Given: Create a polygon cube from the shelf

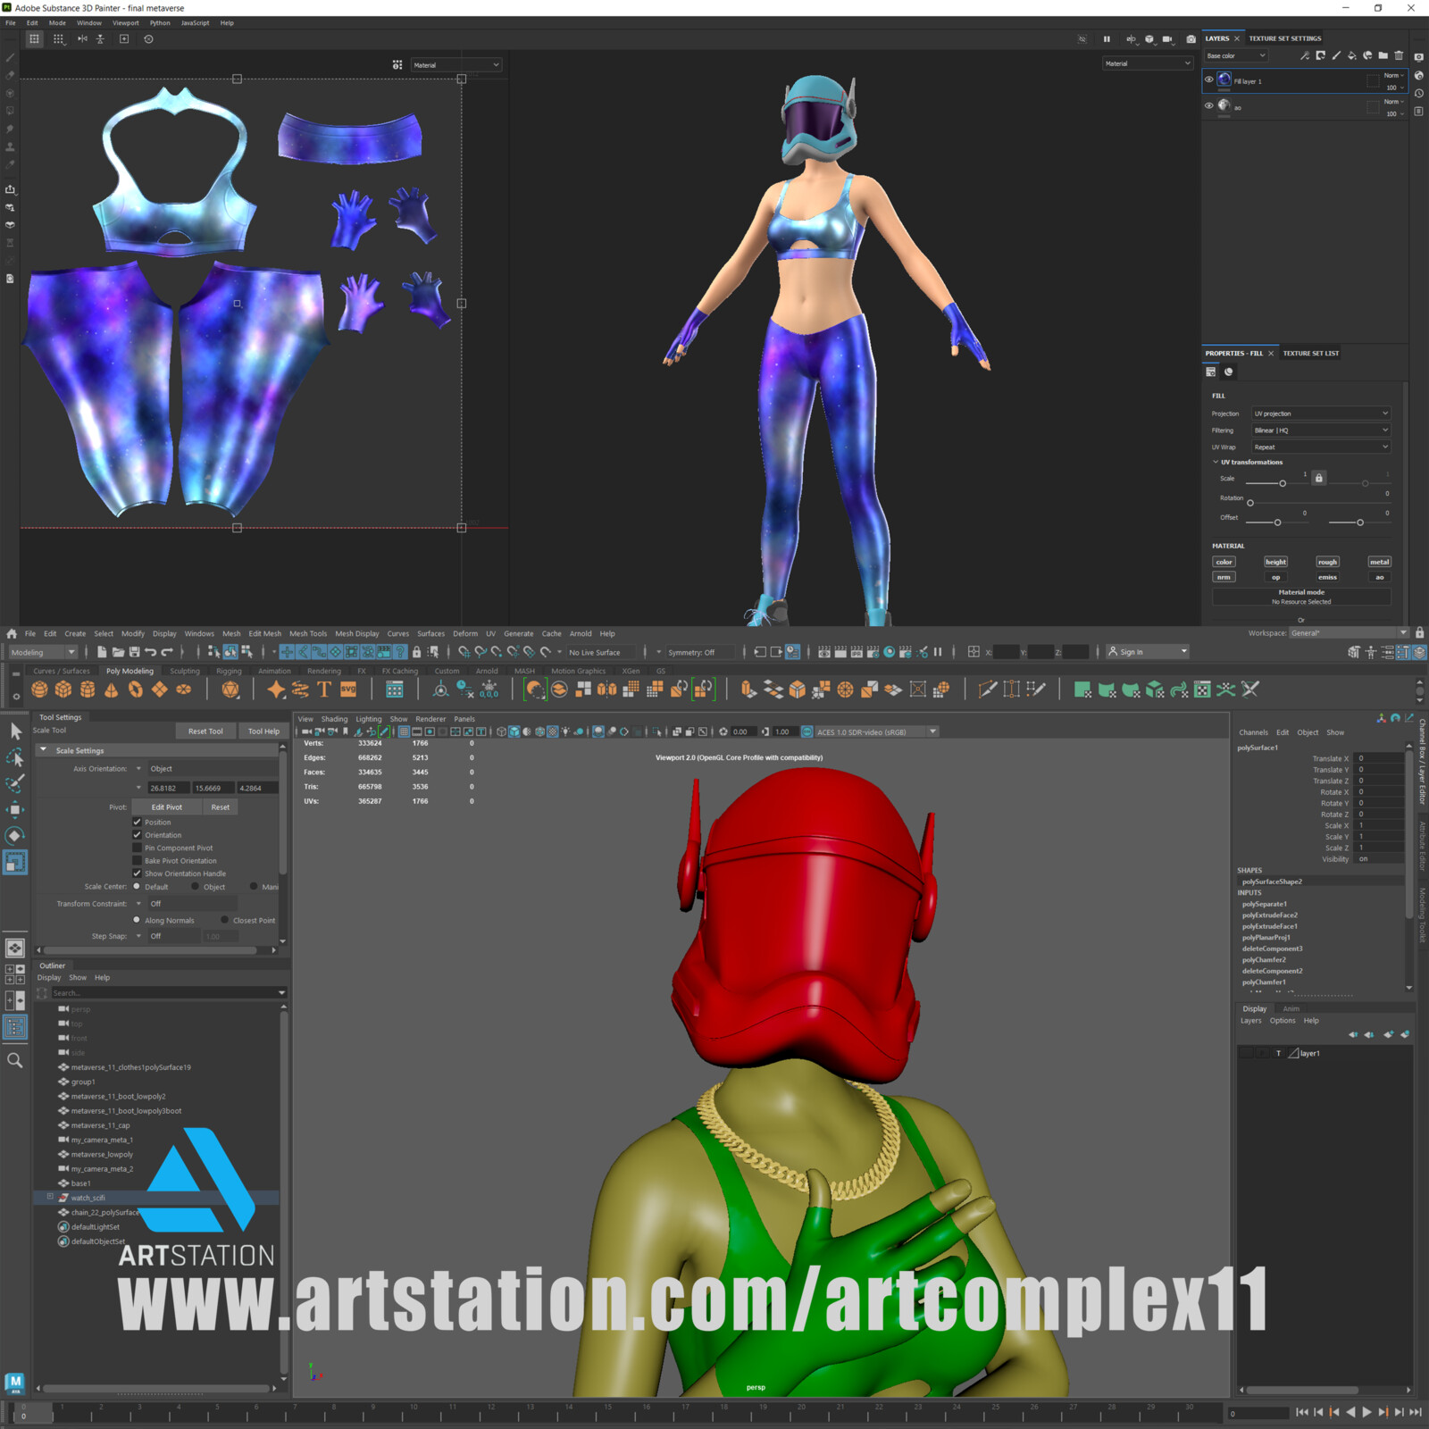Looking at the screenshot, I should click(63, 689).
